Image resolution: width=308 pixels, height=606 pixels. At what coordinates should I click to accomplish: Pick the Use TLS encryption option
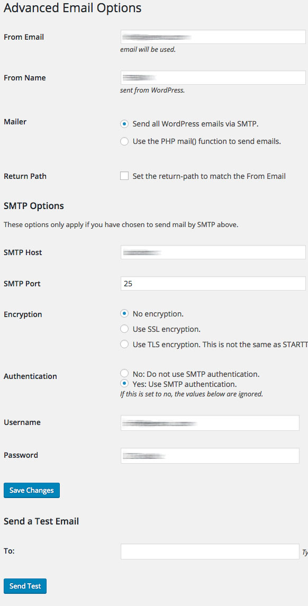[124, 344]
